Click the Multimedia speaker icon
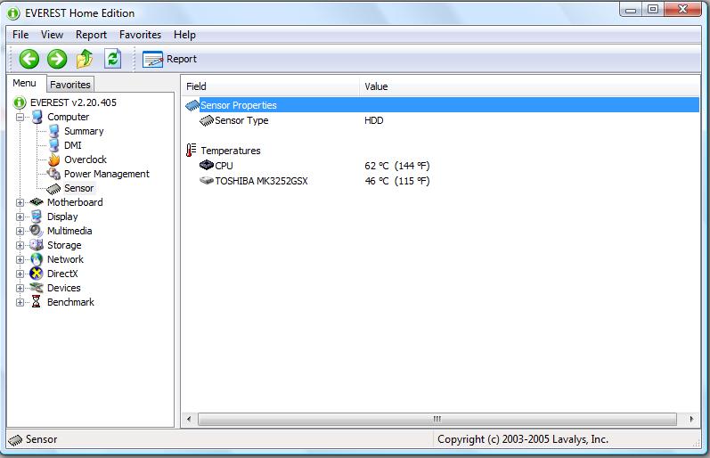 pos(37,231)
